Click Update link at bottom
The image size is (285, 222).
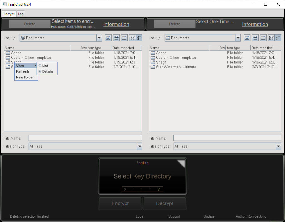(209, 216)
